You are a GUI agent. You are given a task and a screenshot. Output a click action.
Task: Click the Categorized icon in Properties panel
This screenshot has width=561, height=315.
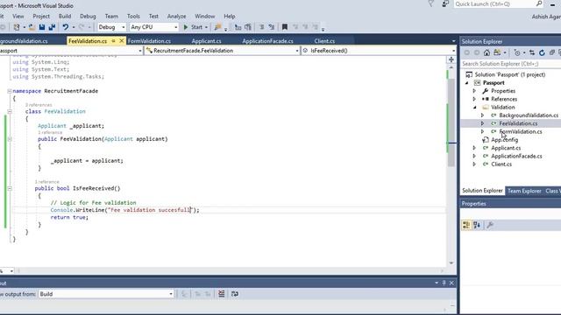pos(466,225)
